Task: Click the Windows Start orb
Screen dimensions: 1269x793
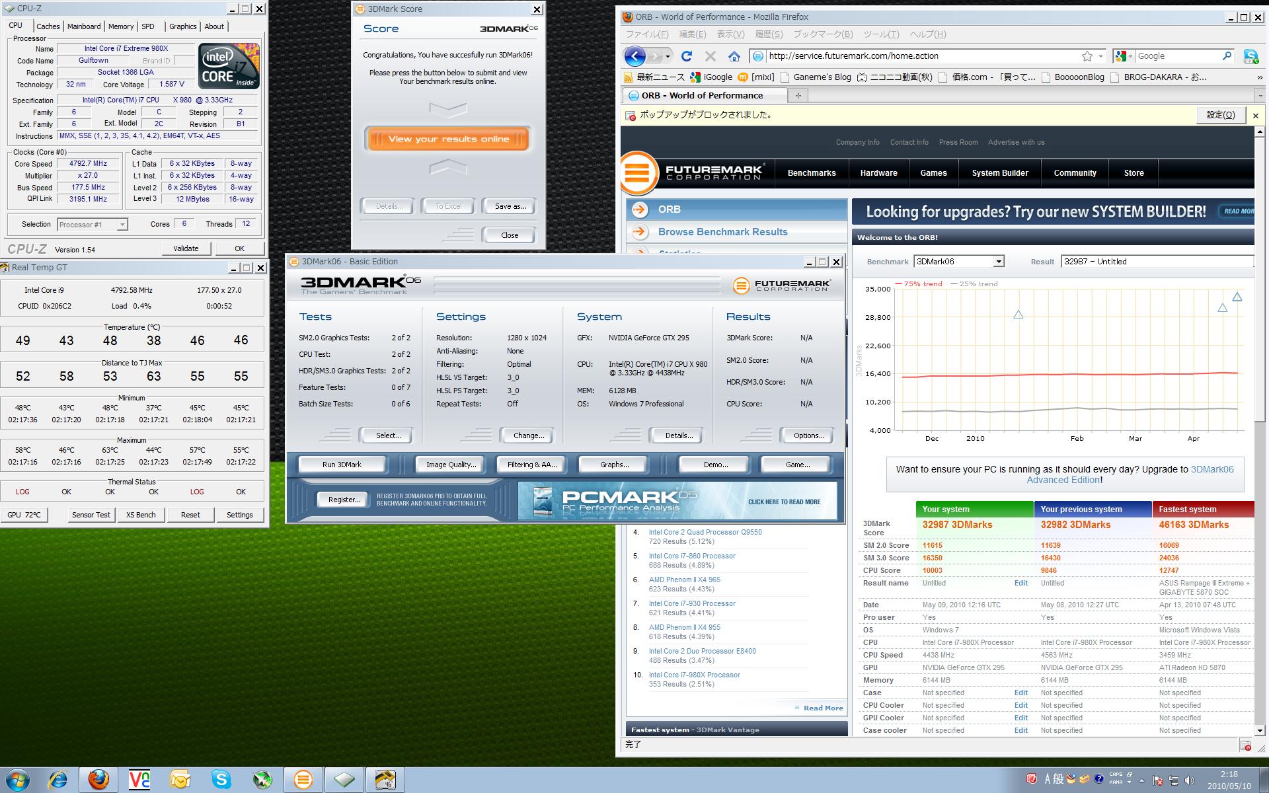Action: click(18, 780)
